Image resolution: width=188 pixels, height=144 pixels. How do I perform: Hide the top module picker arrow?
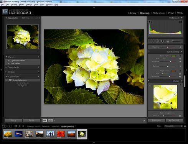click(94, 8)
